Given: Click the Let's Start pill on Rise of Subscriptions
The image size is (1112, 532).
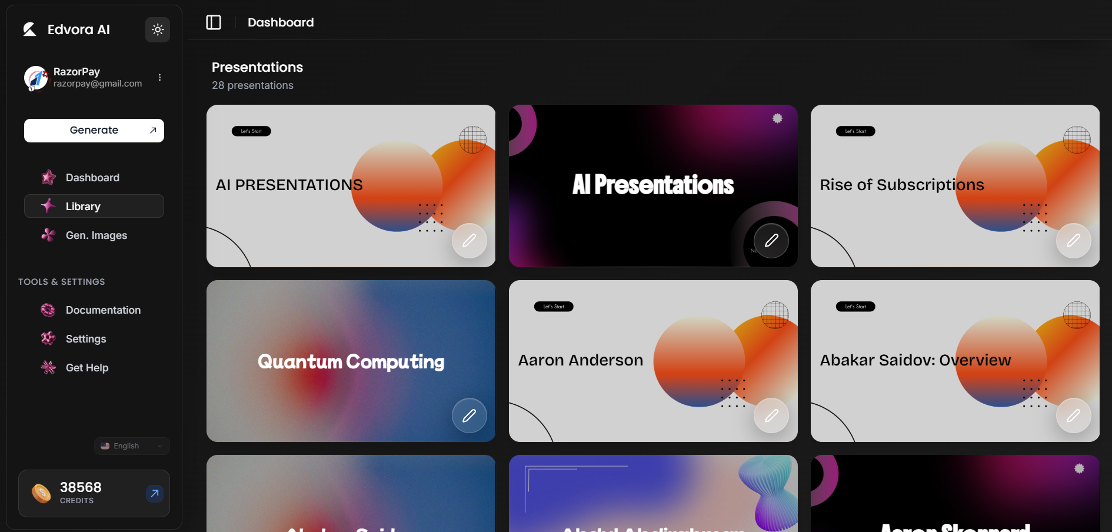Looking at the screenshot, I should click(855, 131).
